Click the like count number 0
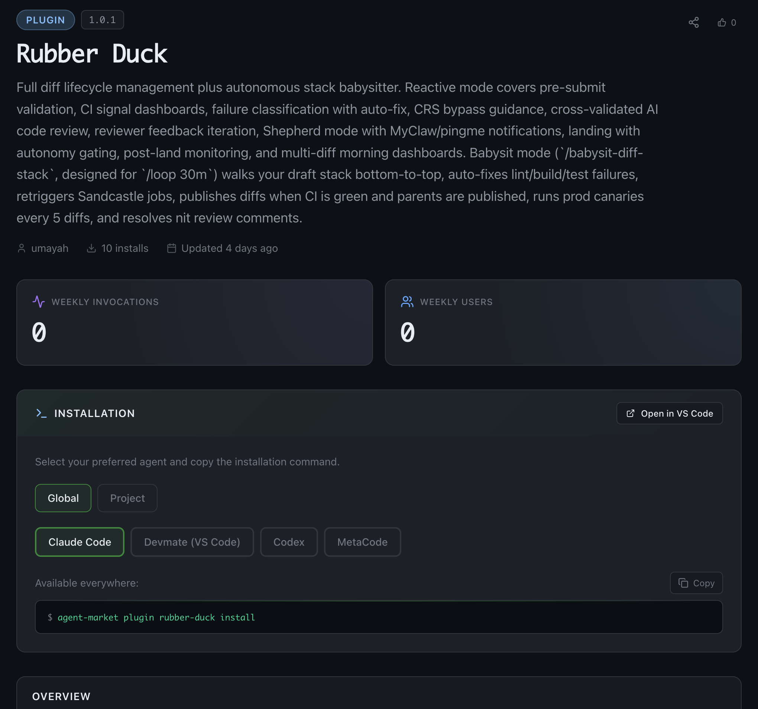Image resolution: width=758 pixels, height=709 pixels. [733, 23]
